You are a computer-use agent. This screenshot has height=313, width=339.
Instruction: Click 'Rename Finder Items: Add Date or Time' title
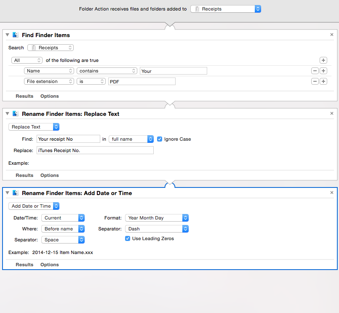pos(77,193)
